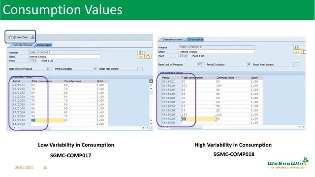Screen dimensions: 315x177
Task: Click the info icon in the SGMC-COMP017 window
Action: (x=141, y=53)
